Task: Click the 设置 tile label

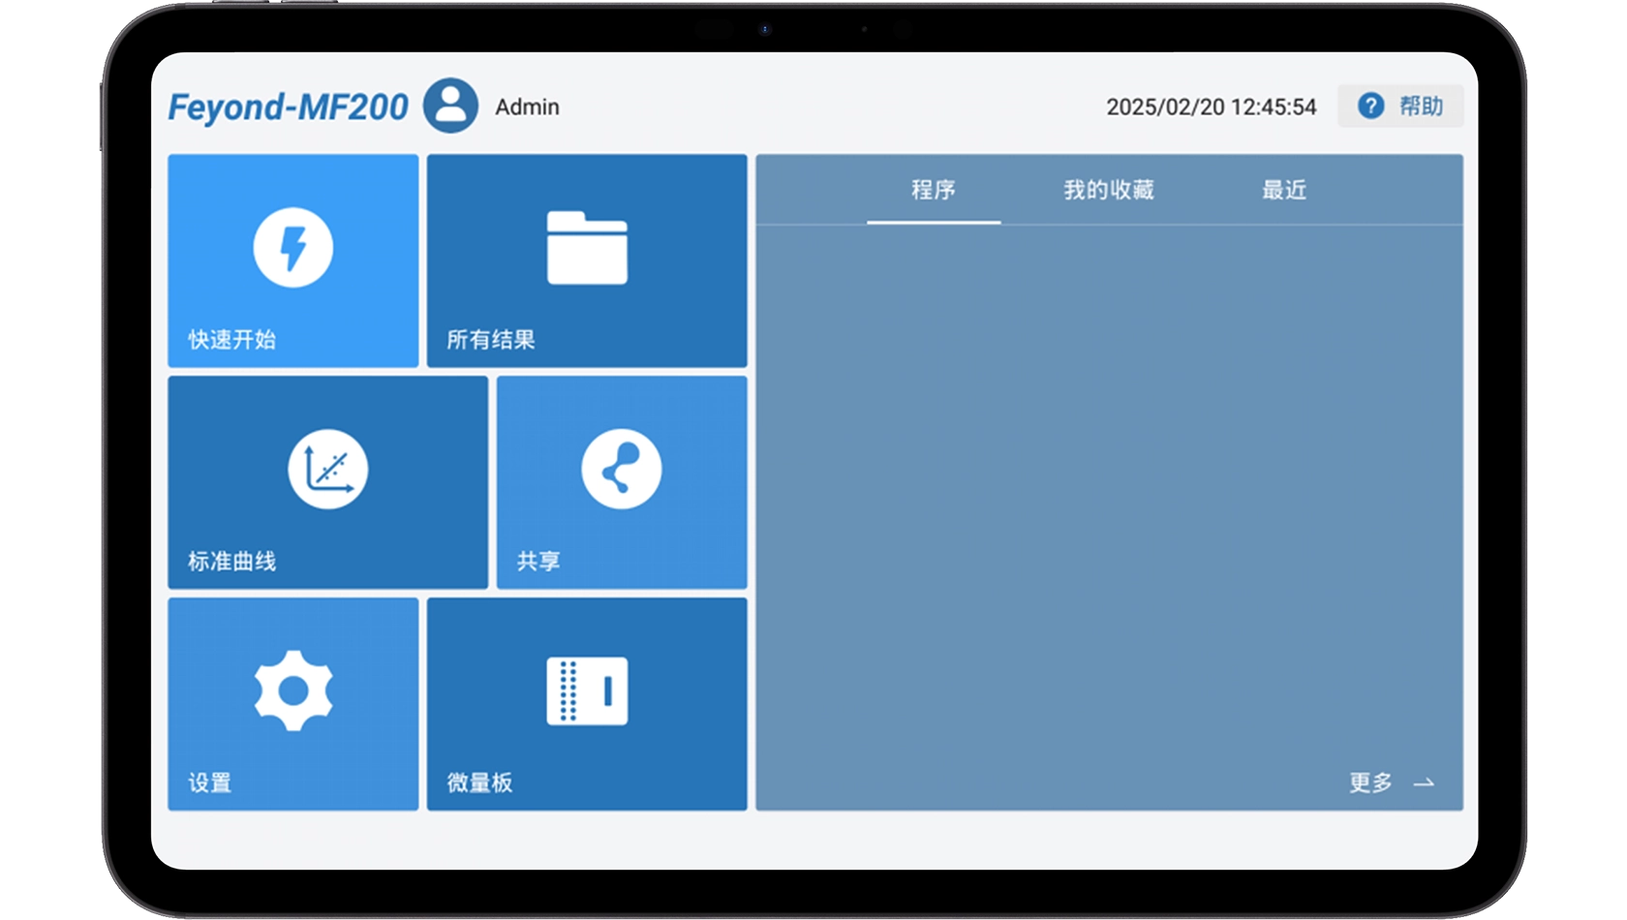Action: (x=209, y=782)
